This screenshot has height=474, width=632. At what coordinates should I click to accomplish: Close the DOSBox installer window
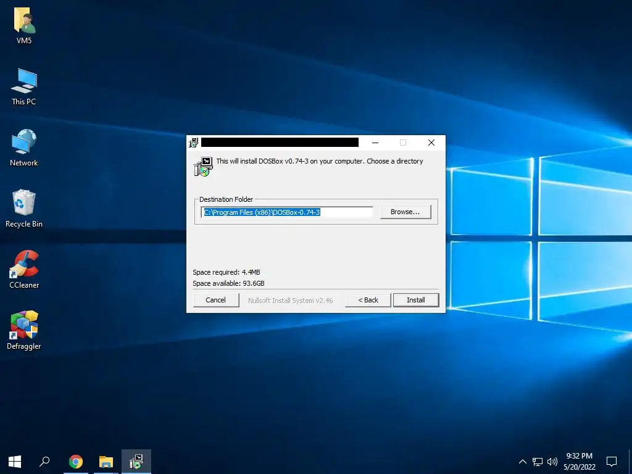coord(431,143)
